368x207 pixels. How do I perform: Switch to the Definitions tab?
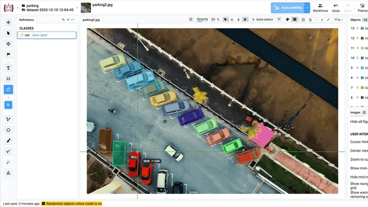[27, 20]
